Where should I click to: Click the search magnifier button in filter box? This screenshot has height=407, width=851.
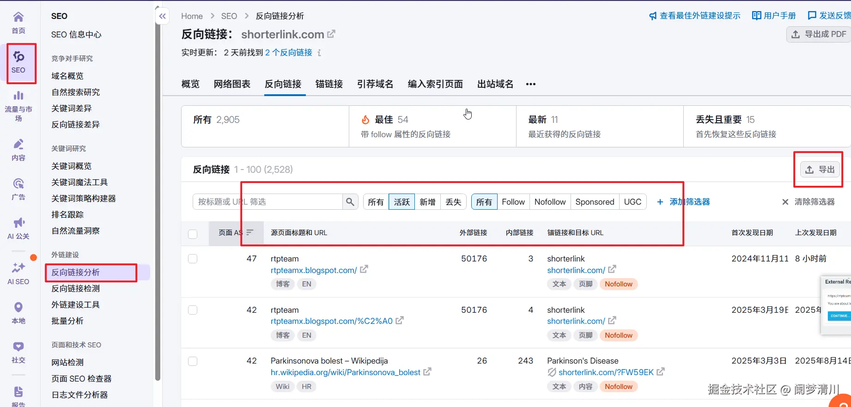[350, 202]
